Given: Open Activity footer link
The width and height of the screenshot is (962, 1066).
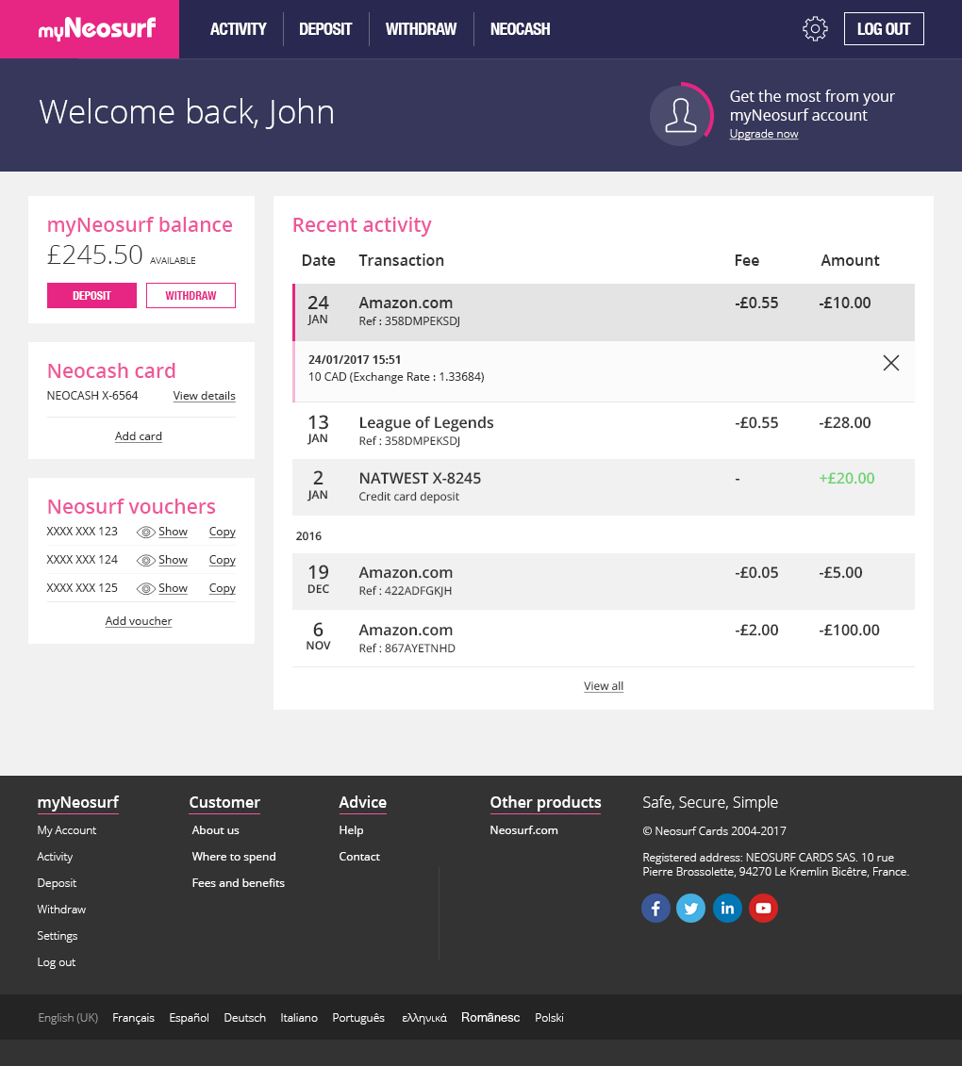Looking at the screenshot, I should tap(55, 857).
